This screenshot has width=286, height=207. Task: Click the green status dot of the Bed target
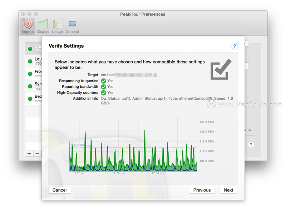coord(30,98)
